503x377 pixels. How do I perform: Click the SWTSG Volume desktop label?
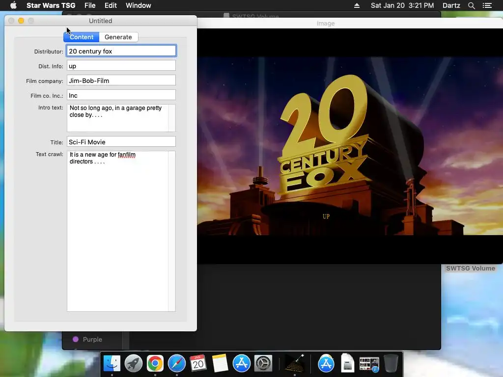tap(471, 269)
